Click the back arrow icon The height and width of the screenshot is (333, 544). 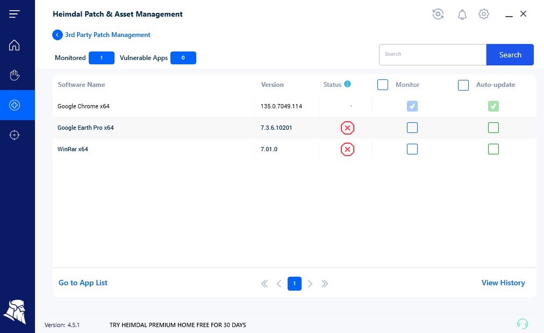coord(58,35)
